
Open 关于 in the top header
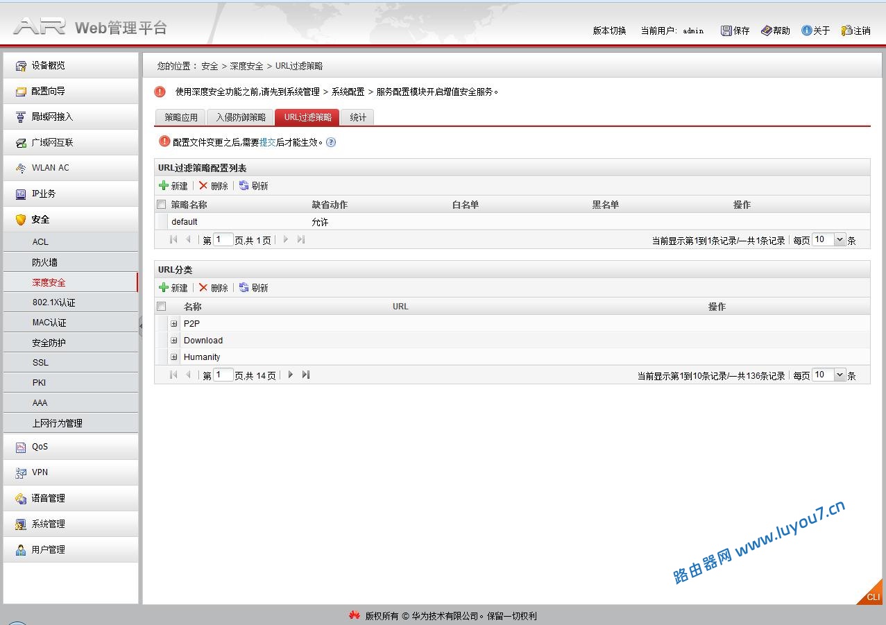[x=816, y=31]
